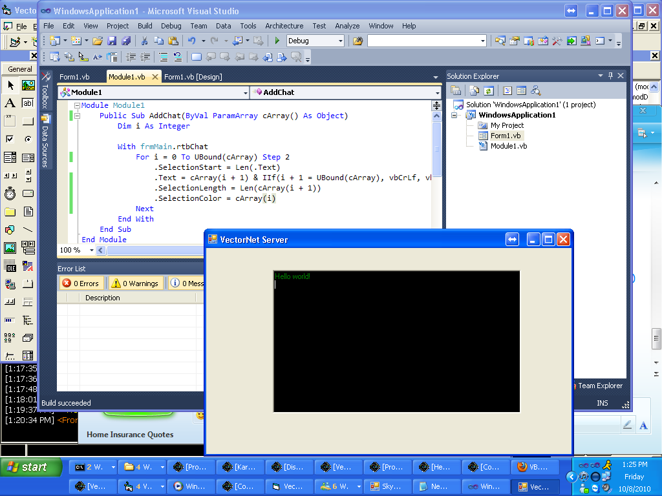Click the Open File folder icon

98,41
